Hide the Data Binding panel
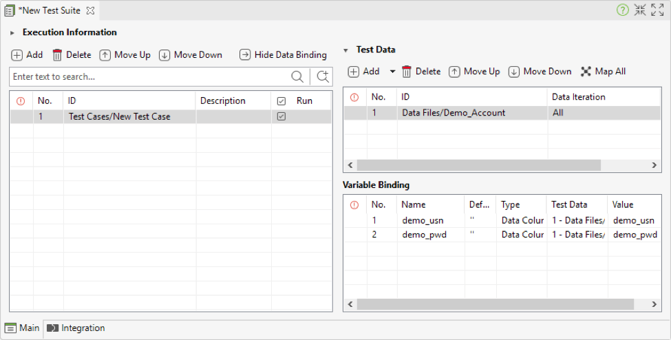Image resolution: width=671 pixels, height=340 pixels. click(283, 55)
